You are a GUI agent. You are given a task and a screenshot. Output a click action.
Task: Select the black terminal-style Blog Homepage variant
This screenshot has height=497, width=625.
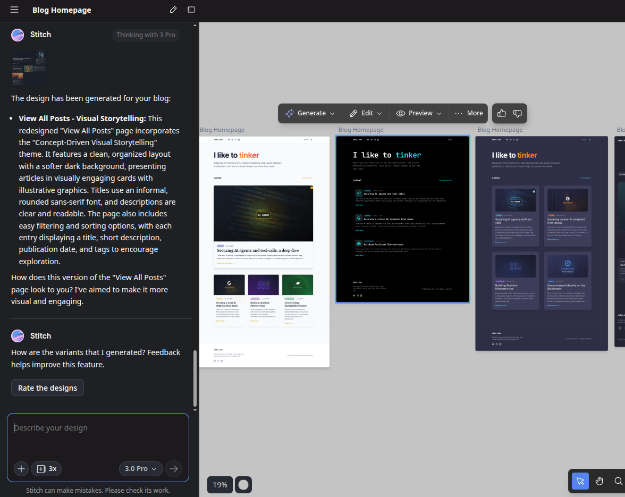403,219
